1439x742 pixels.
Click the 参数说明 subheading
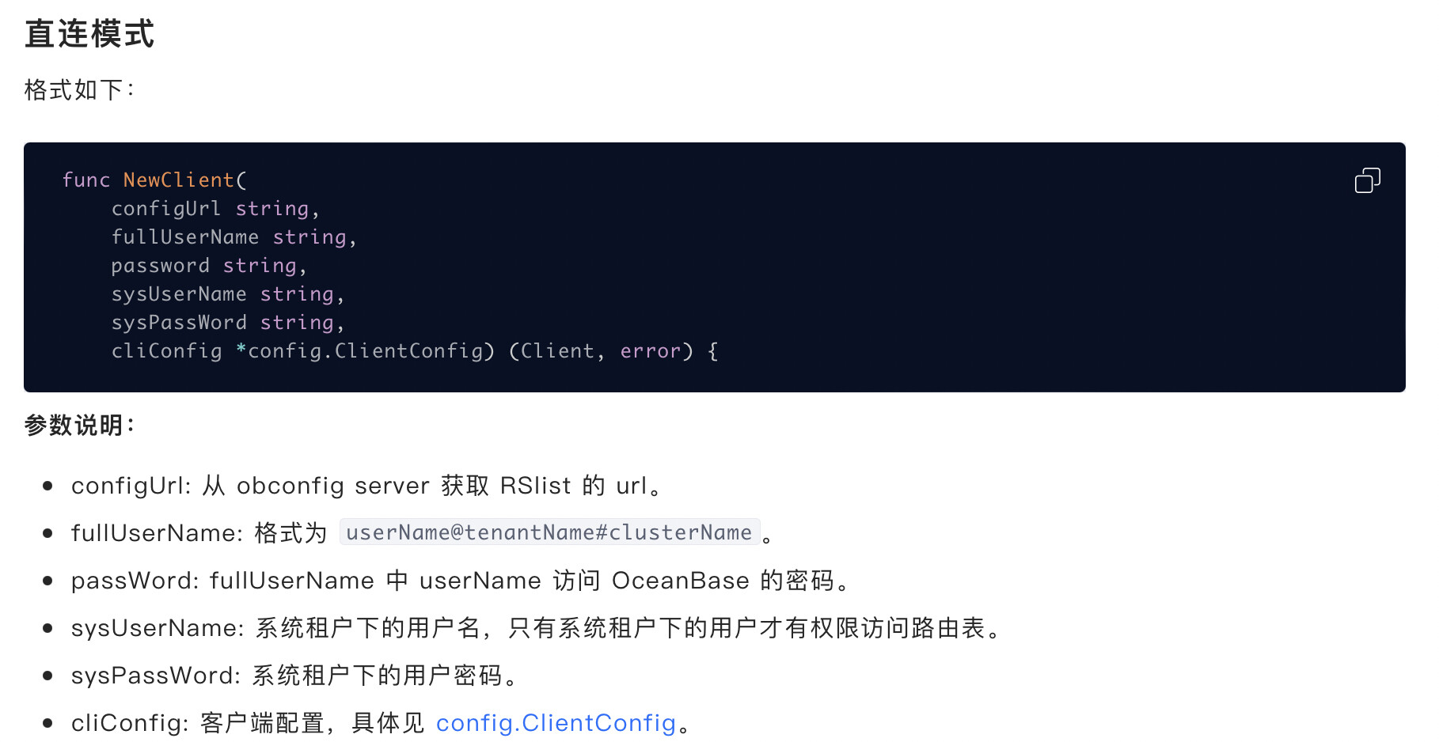(79, 426)
